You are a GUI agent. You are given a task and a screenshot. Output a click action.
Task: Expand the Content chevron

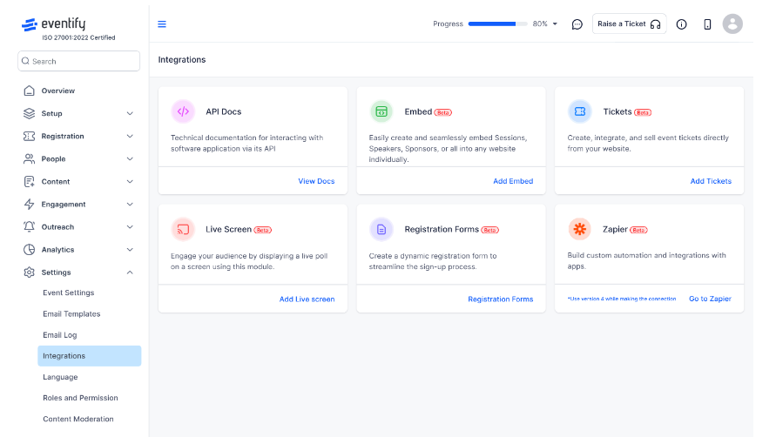(x=130, y=182)
